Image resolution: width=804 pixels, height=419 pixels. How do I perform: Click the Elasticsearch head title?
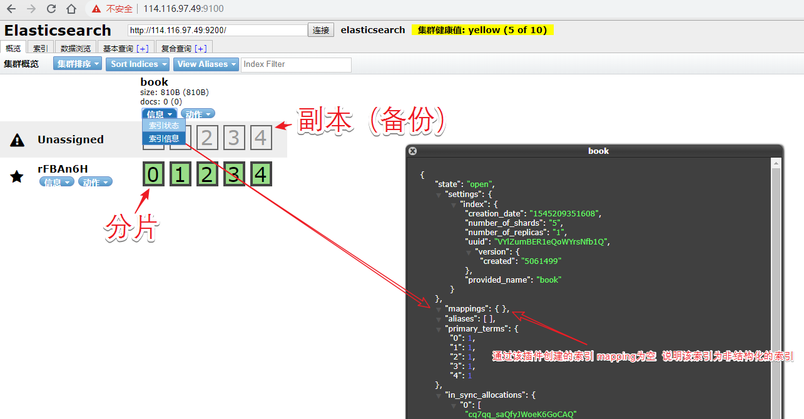(x=58, y=30)
